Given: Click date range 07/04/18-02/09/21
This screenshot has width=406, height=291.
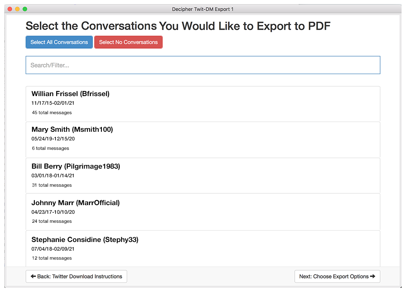Looking at the screenshot, I should coord(53,249).
